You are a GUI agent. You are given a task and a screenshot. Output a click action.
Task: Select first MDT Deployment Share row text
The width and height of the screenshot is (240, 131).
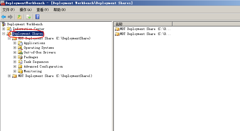point(145,29)
